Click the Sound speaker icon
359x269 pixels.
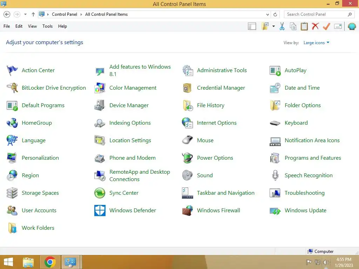tap(188, 175)
